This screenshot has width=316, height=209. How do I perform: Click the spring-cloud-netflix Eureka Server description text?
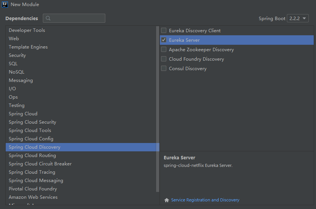[x=198, y=165]
